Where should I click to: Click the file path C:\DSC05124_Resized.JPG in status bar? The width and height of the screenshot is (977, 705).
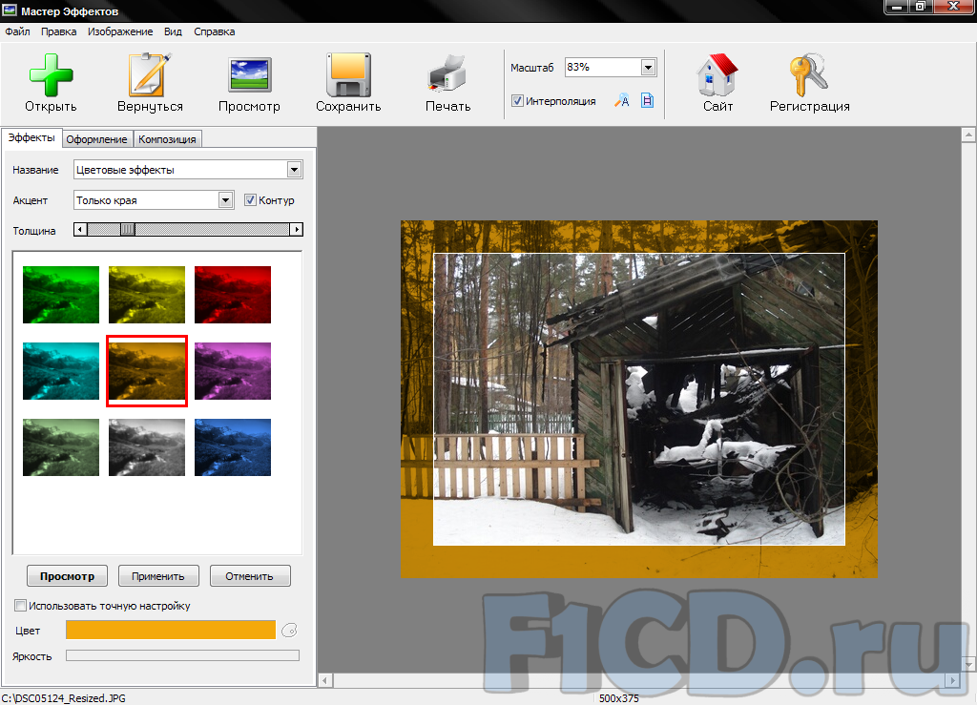click(x=64, y=698)
